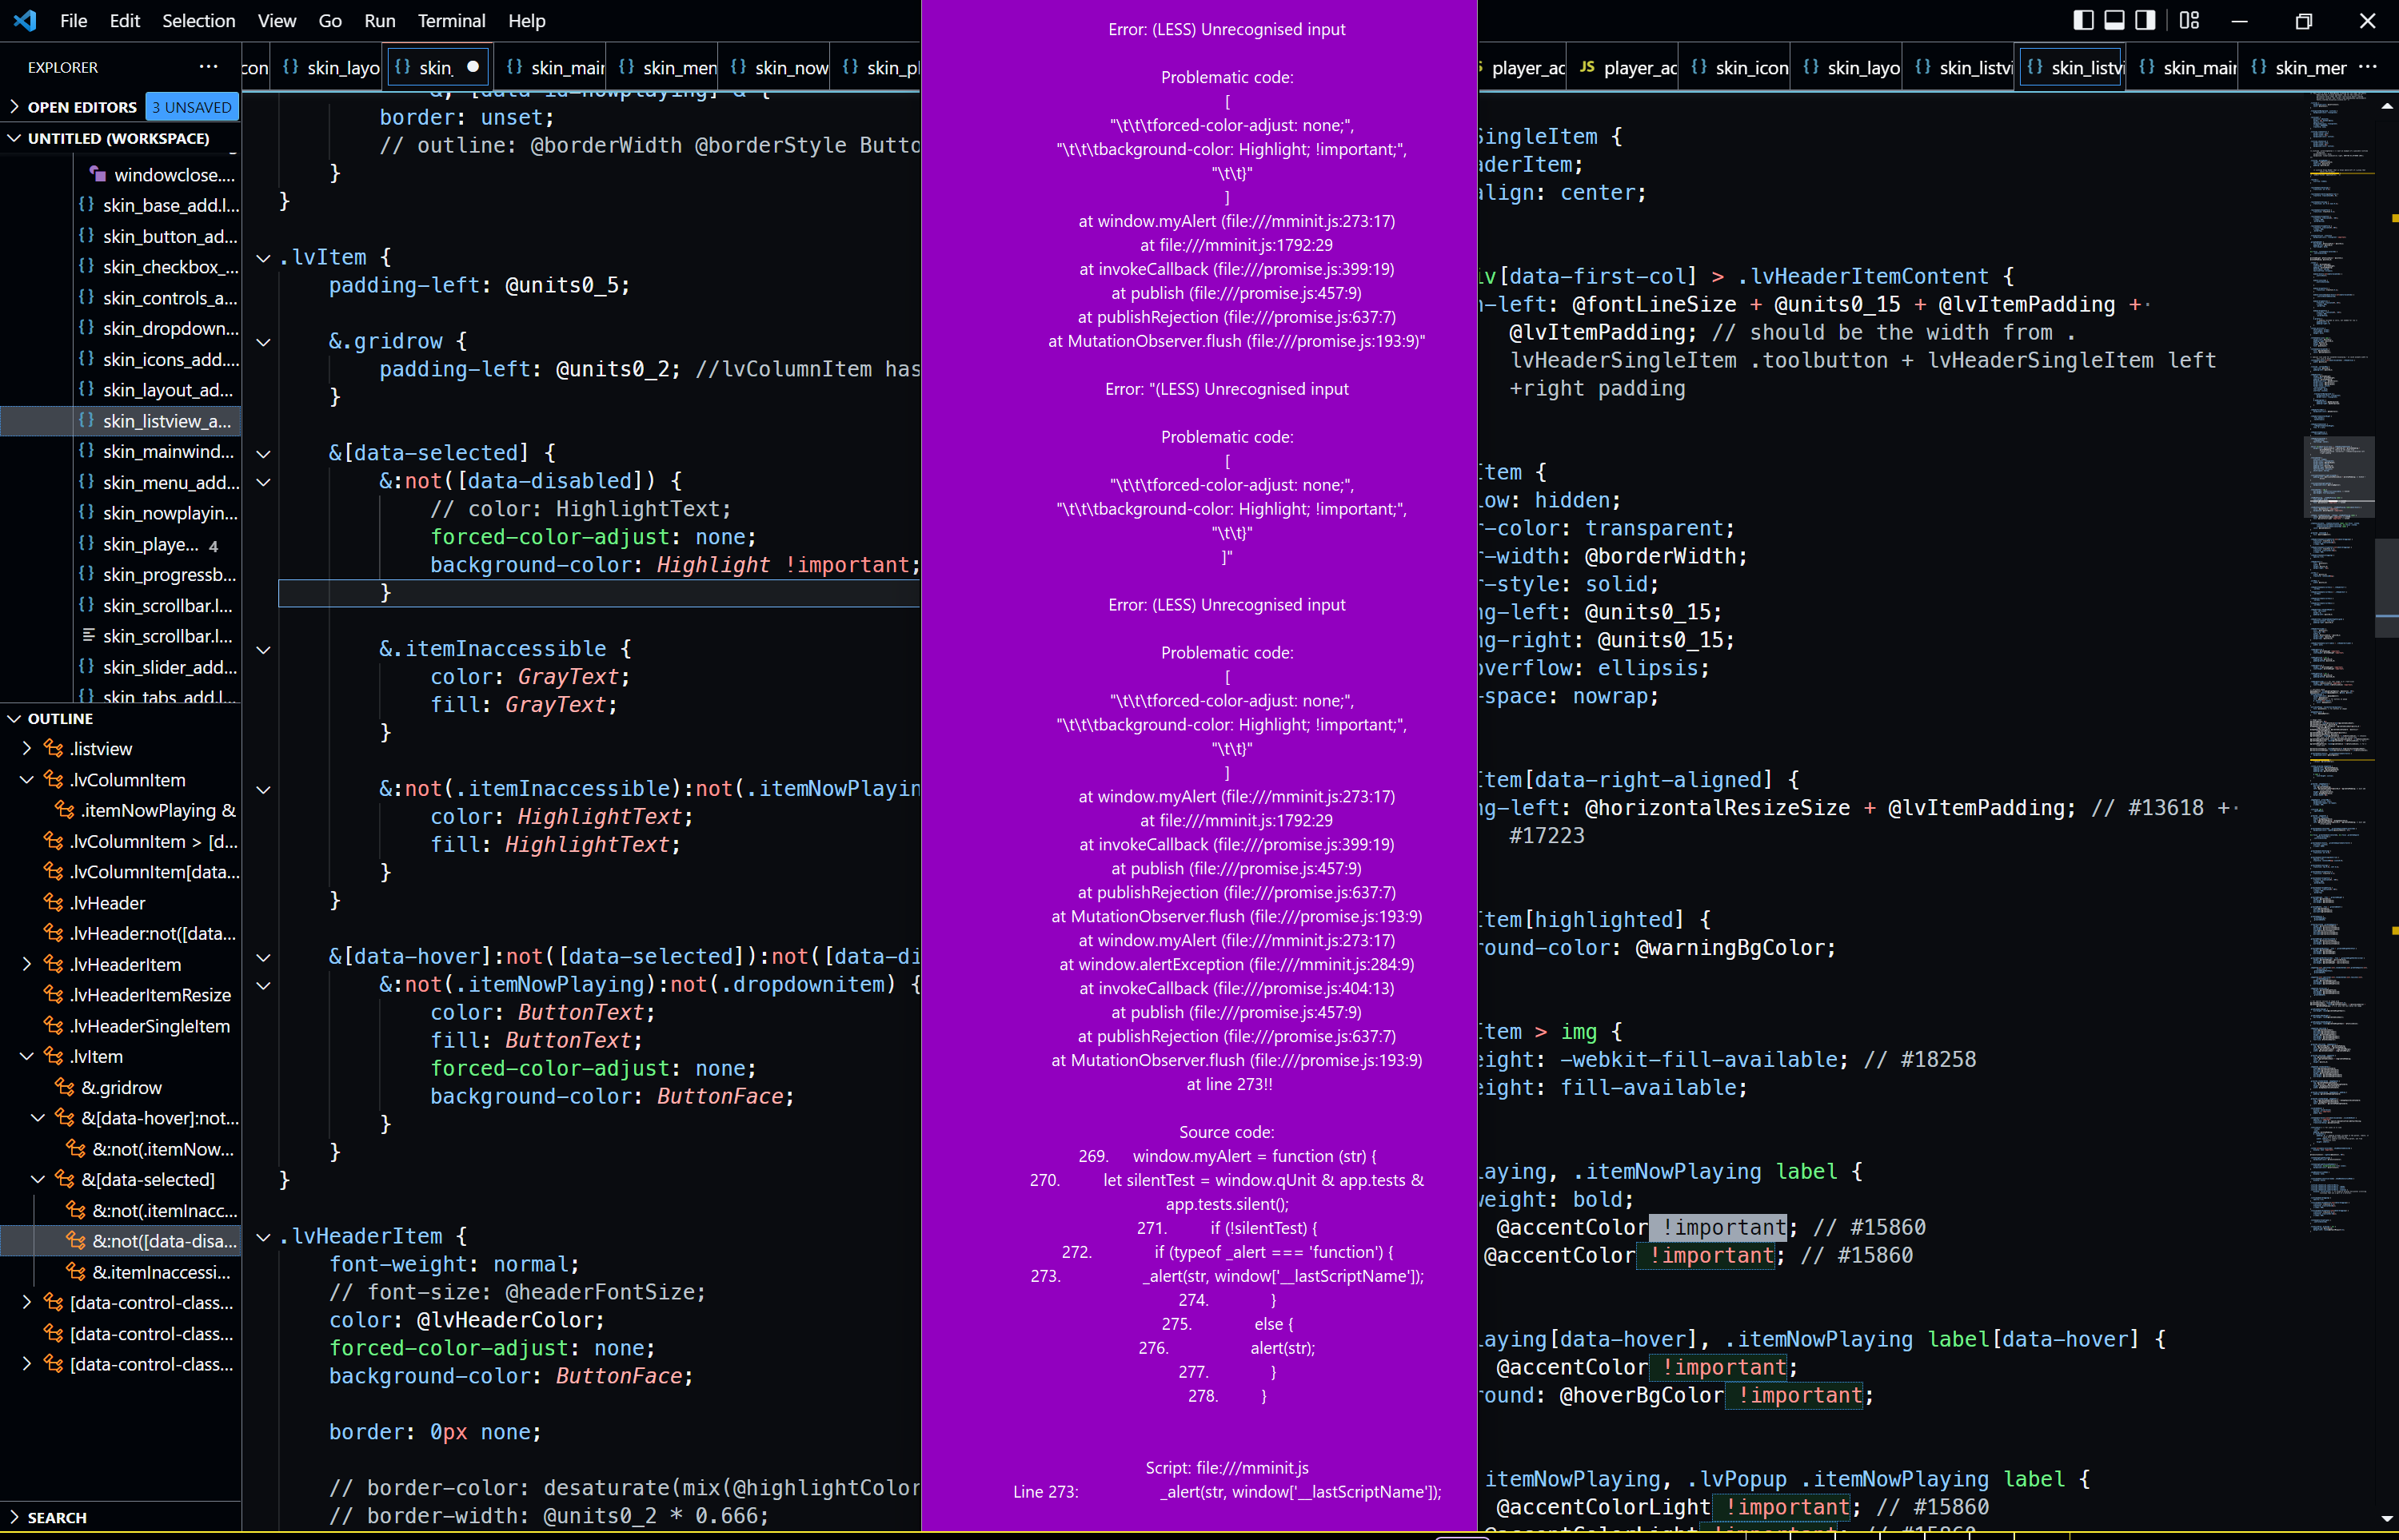Click the 3 Unsaved badge
This screenshot has height=1540, width=2399.
coord(192,107)
